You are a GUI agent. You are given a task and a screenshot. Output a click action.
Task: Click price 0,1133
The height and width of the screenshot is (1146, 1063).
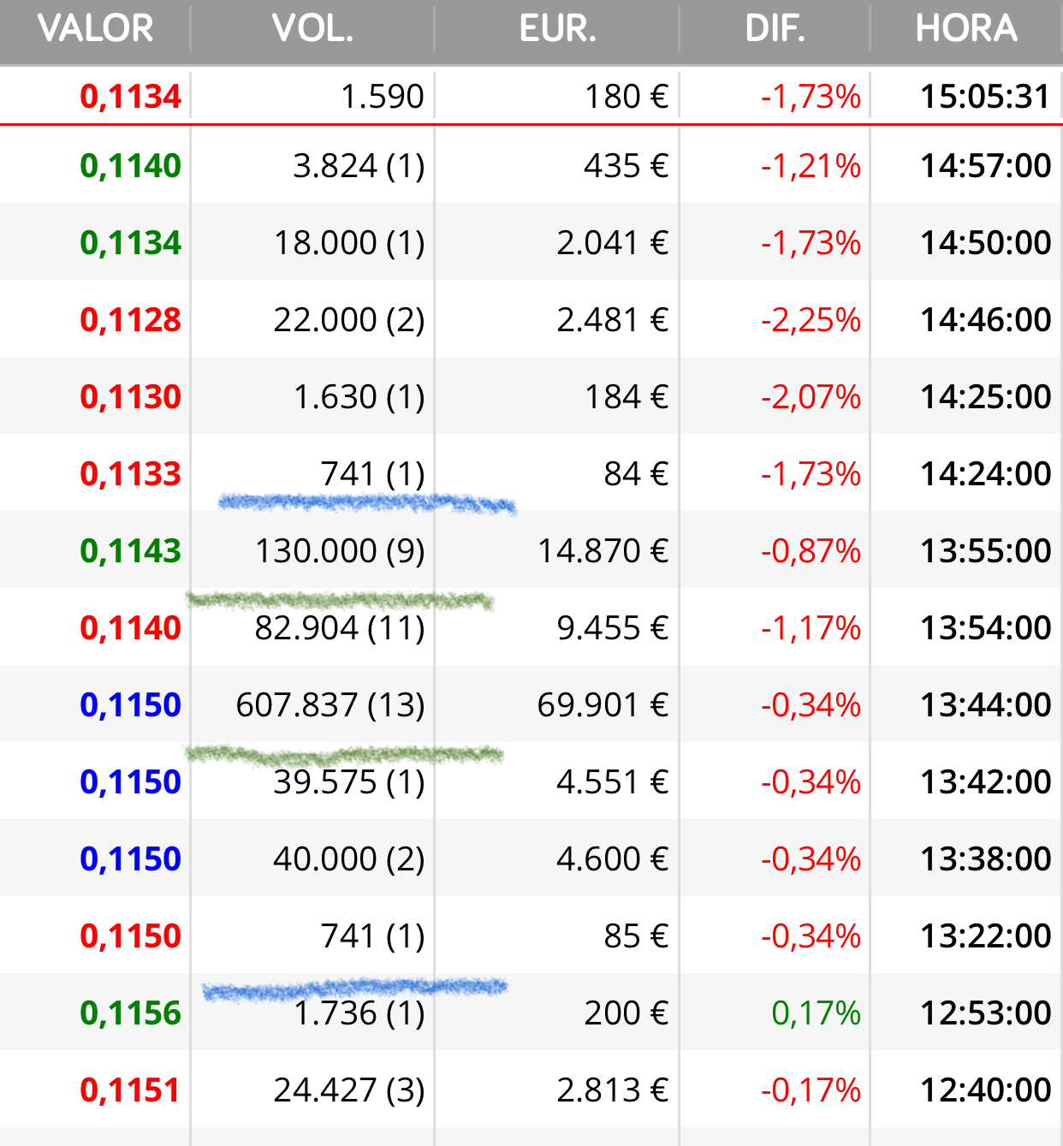[x=130, y=473]
